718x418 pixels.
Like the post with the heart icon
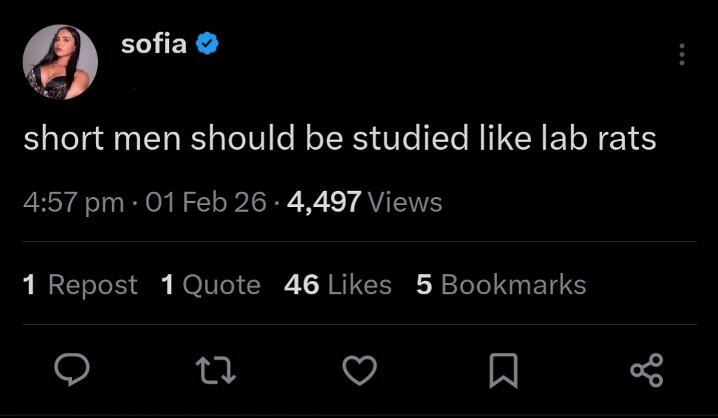click(x=360, y=371)
